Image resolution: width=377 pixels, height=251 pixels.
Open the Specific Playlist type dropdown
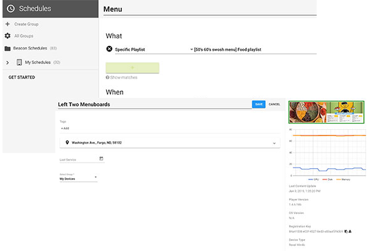pos(154,50)
